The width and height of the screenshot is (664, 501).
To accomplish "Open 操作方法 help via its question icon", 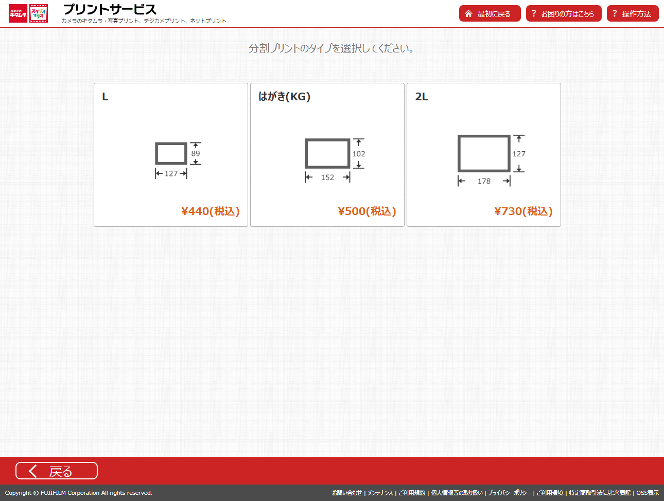I will tap(615, 14).
